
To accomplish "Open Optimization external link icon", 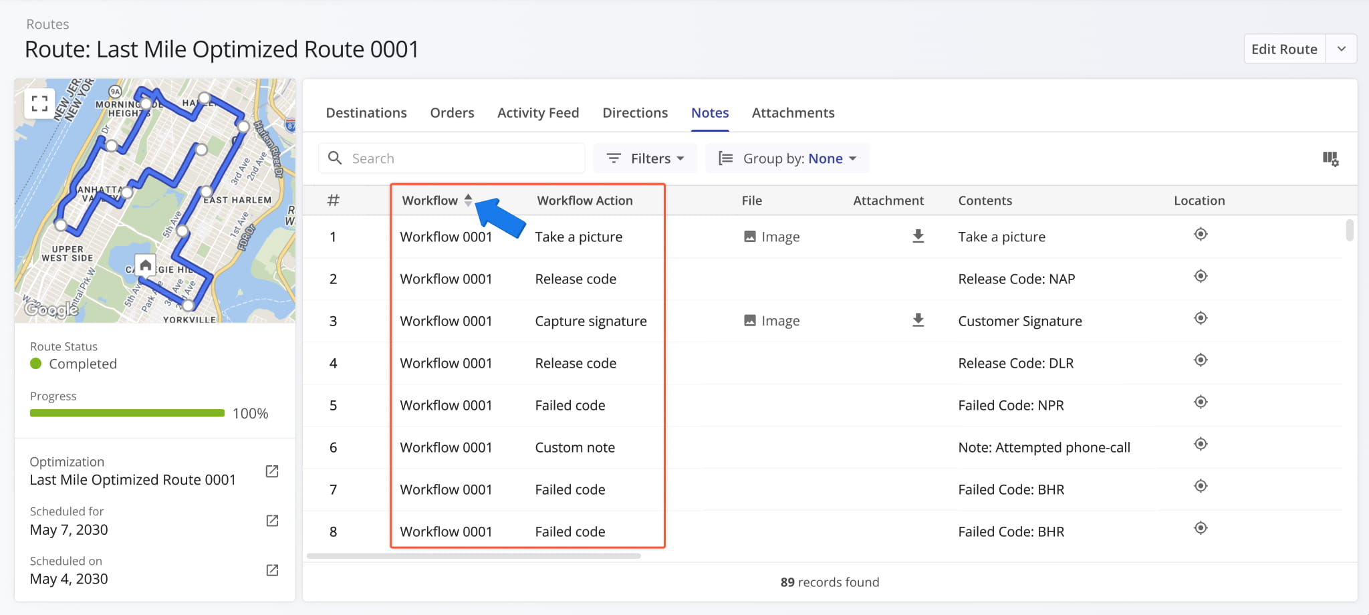I will [x=272, y=471].
